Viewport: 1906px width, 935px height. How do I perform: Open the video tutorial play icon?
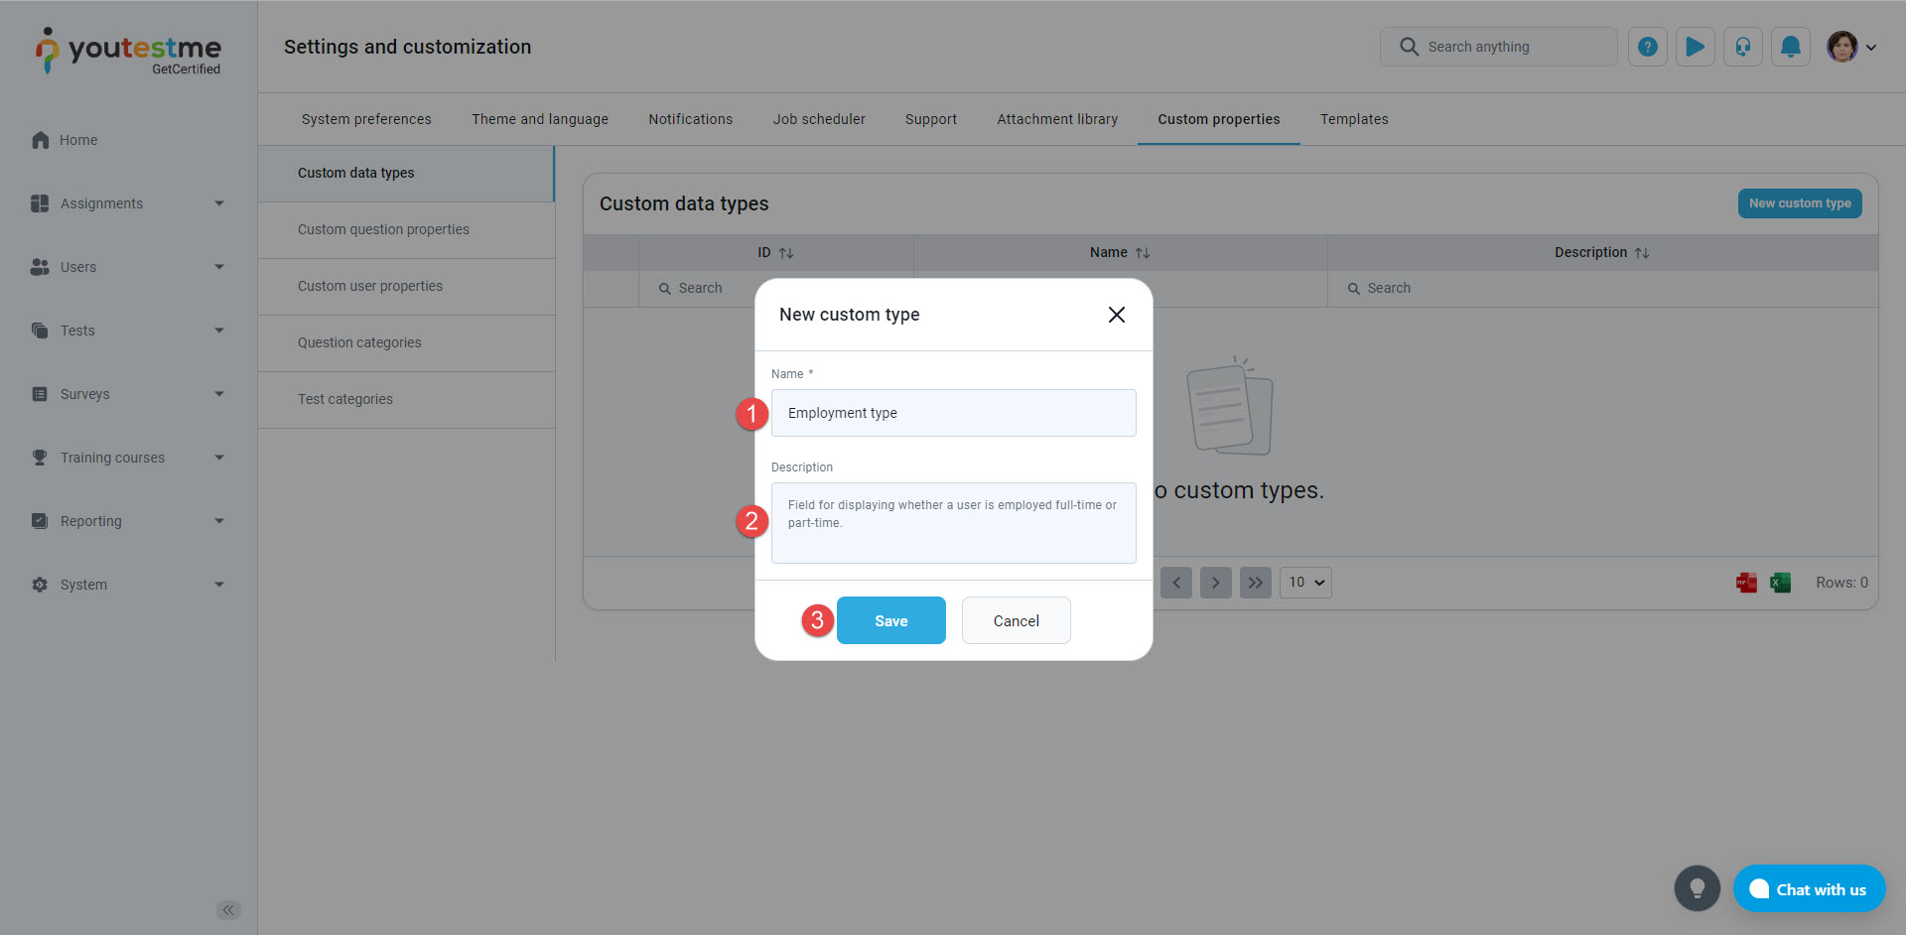(1695, 47)
